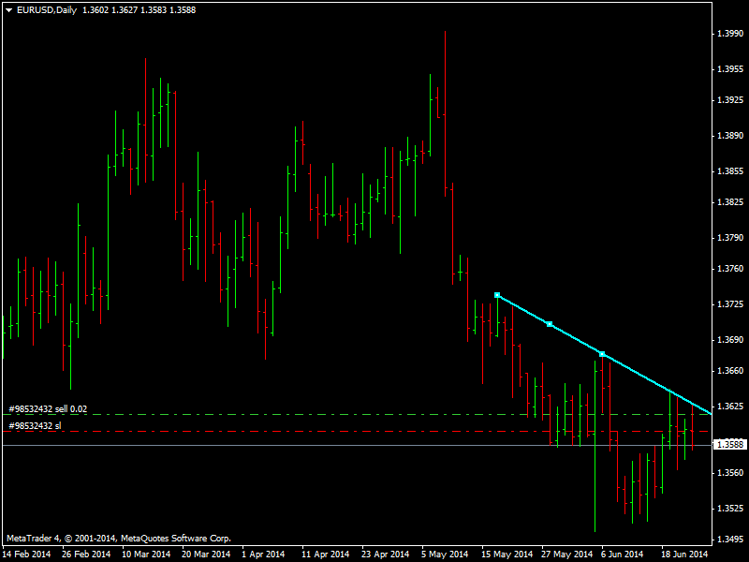Click the current price tag 1.3588 on the price axis
Viewport: 749px width, 562px height.
[x=730, y=445]
